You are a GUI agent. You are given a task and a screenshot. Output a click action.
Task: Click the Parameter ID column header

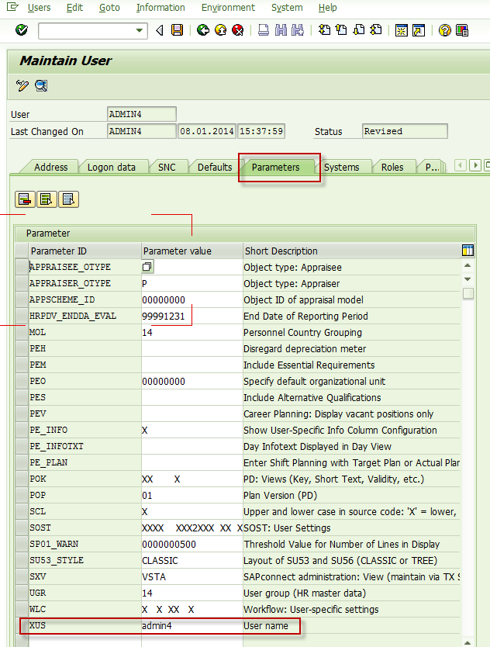pyautogui.click(x=85, y=251)
